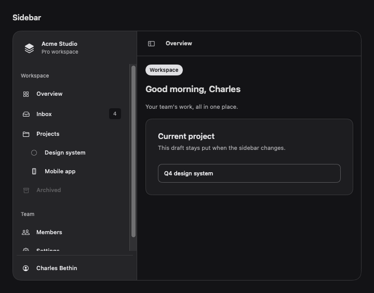Viewport: 374px width, 293px height.
Task: Open the Charles Bethin user menu
Action: (x=75, y=268)
